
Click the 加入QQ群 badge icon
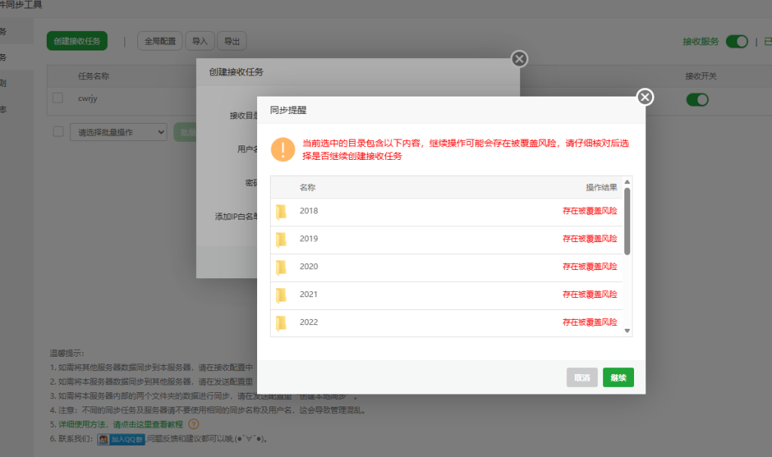pos(121,439)
